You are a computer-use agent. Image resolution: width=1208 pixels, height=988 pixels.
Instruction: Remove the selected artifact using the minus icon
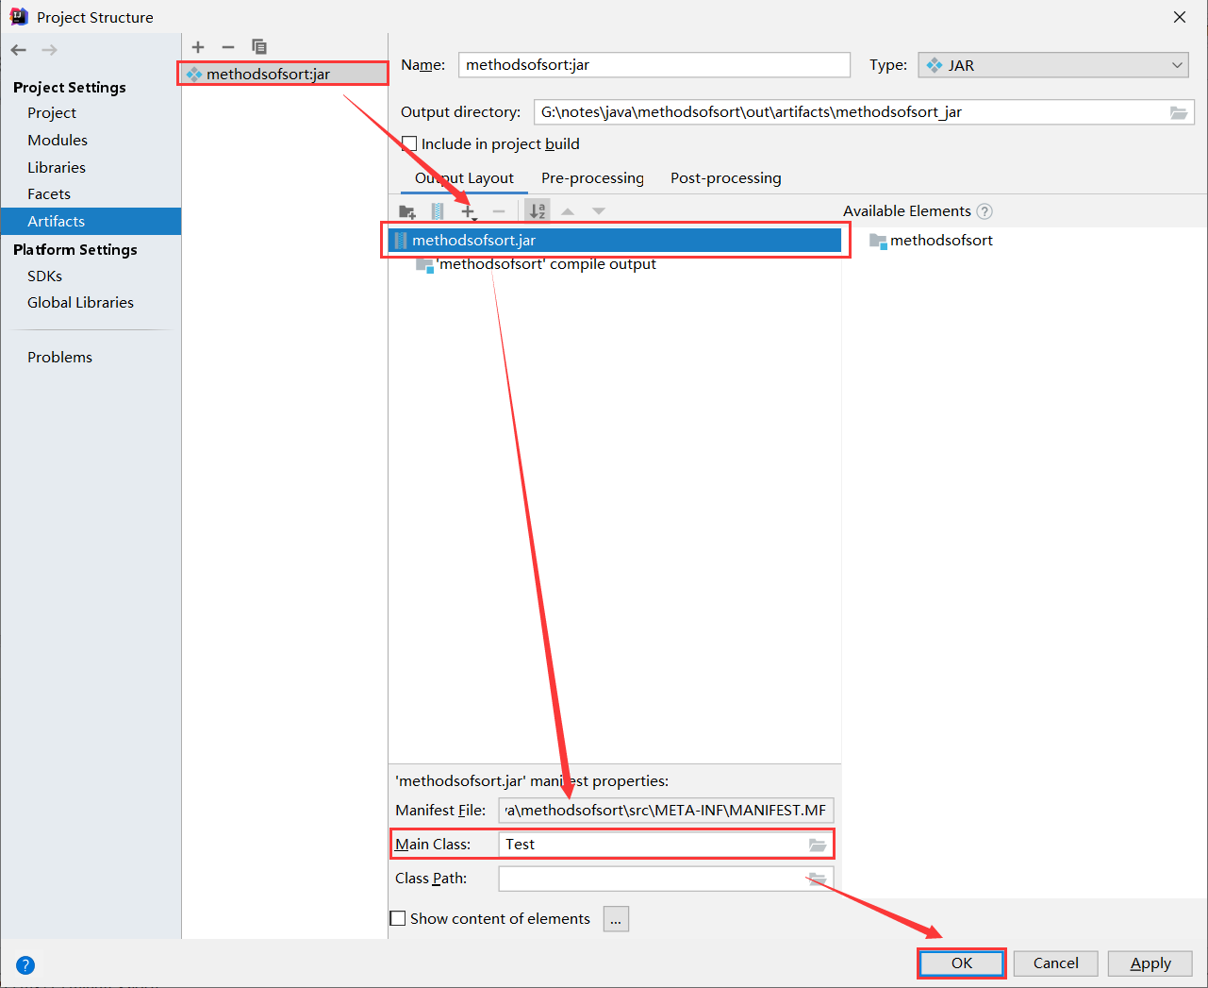[x=226, y=46]
